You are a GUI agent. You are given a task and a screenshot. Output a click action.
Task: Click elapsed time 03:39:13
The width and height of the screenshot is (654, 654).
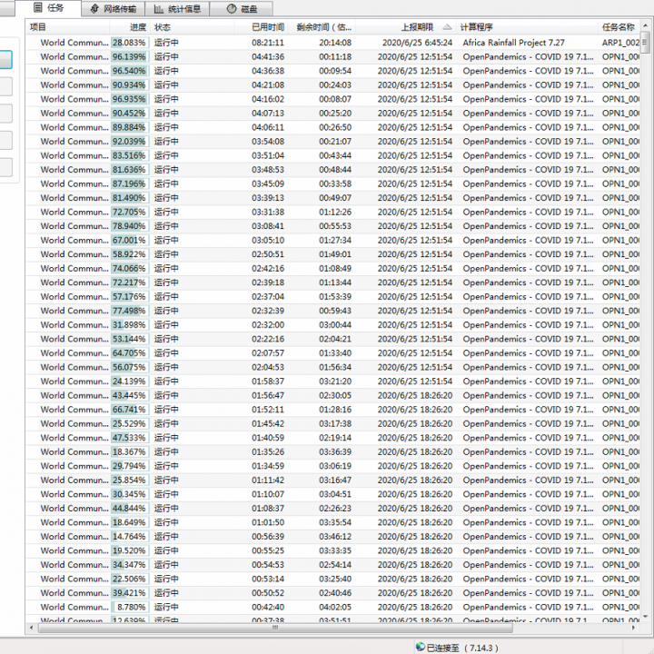(268, 198)
